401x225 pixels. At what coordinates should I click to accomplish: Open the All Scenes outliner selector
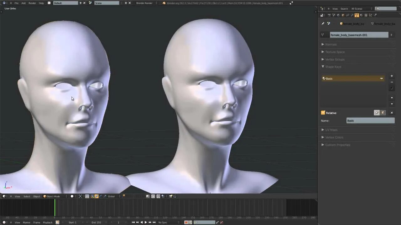[362, 9]
